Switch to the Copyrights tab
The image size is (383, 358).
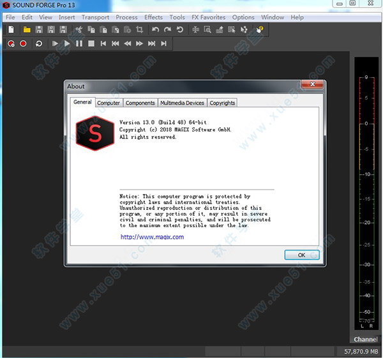coord(222,103)
